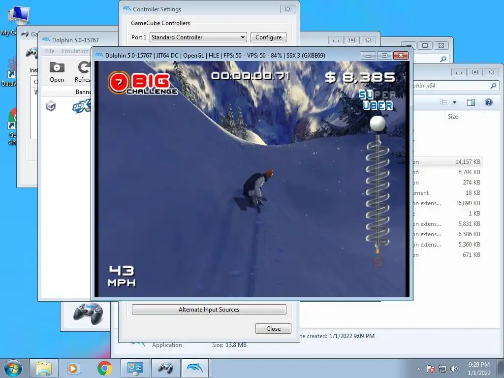Viewport: 504px width, 378px height.
Task: Select the file row sized 5,360 KB
Action: pyautogui.click(x=448, y=245)
